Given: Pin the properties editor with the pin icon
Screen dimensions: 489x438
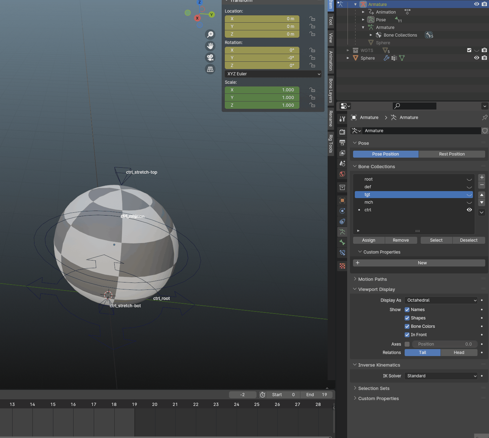Looking at the screenshot, I should [484, 118].
